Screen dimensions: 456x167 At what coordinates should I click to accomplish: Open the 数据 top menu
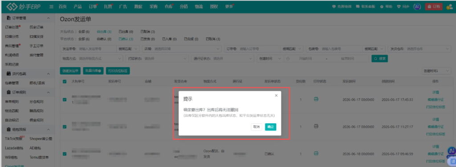[x=138, y=7]
